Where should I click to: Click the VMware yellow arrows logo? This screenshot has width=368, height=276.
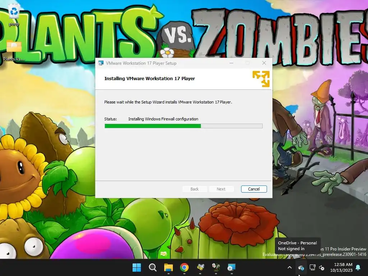click(x=261, y=79)
